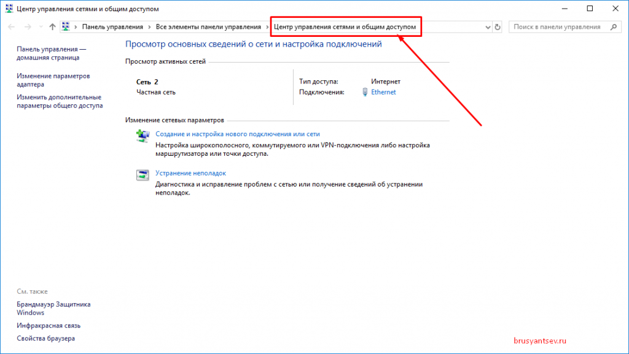Open the Устранение неполадок link
The width and height of the screenshot is (629, 354).
190,173
